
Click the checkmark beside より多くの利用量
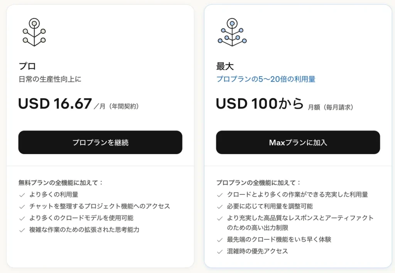22,195
